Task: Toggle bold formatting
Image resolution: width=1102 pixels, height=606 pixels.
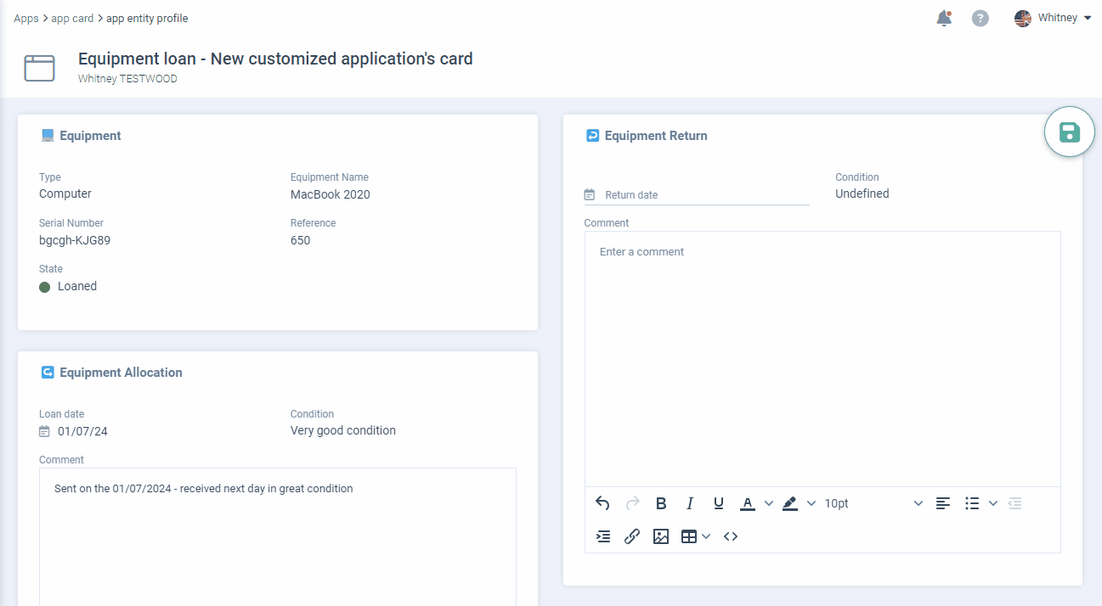Action: click(x=661, y=503)
